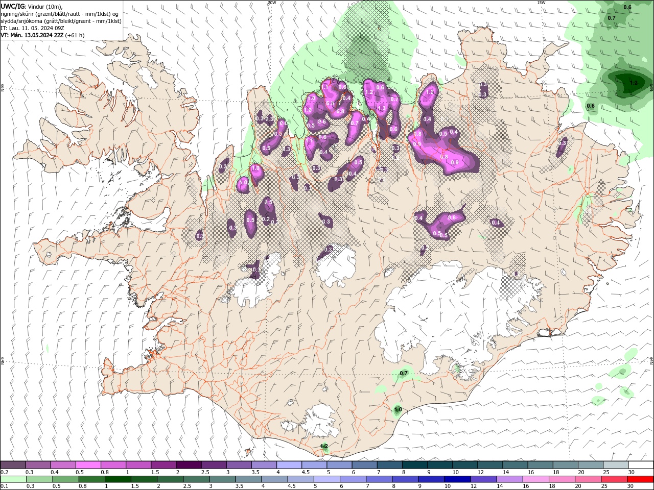654x490 pixels.
Task: Click the '(+61 h)' forecast offset text
Action: pyautogui.click(x=75, y=35)
